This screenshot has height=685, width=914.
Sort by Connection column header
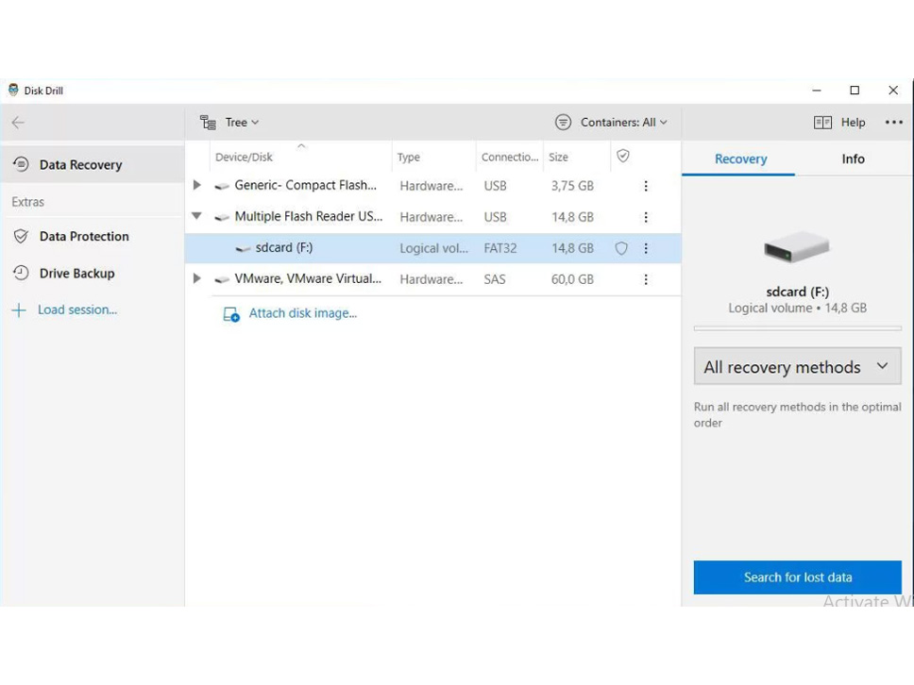pos(510,158)
